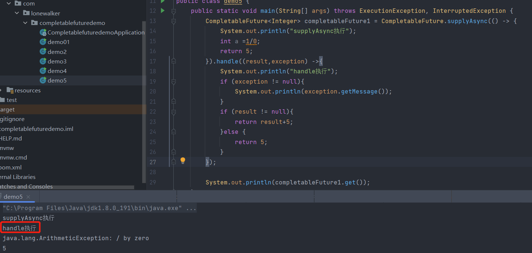Screen dimensions: 532x253
Task: Click the final '5' console output
Action: click(4, 248)
